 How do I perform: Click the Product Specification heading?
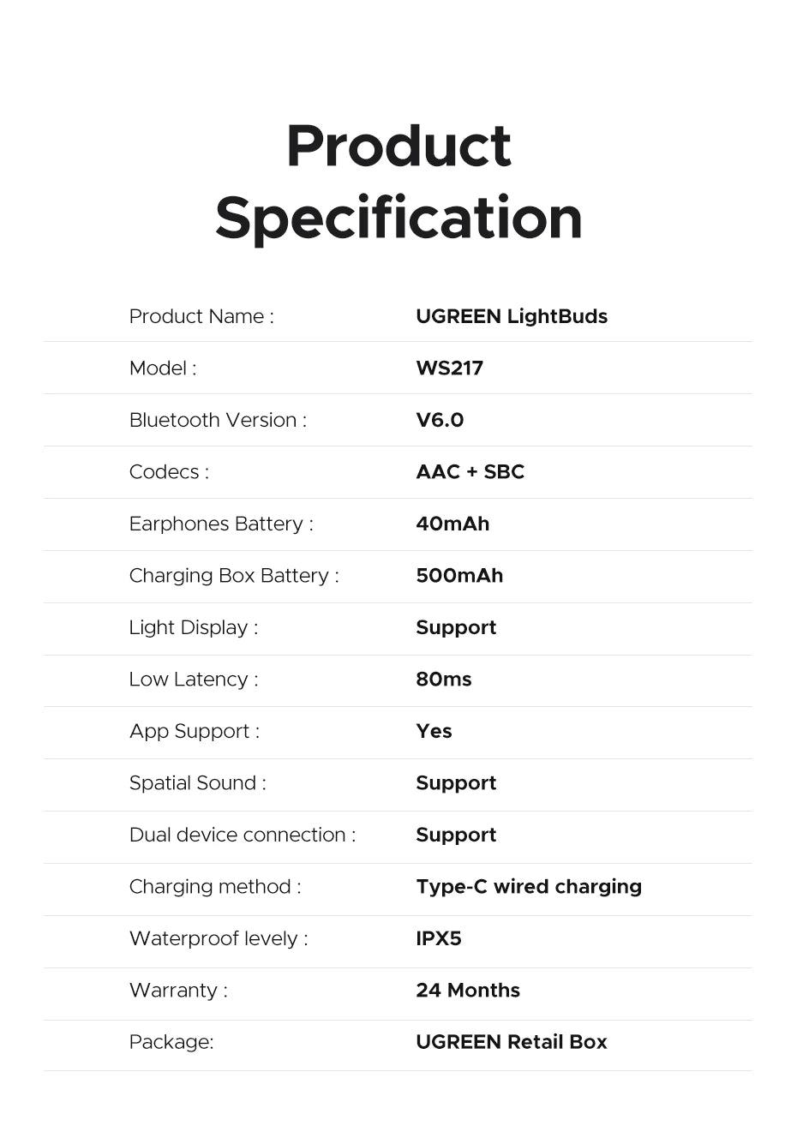coord(398,182)
